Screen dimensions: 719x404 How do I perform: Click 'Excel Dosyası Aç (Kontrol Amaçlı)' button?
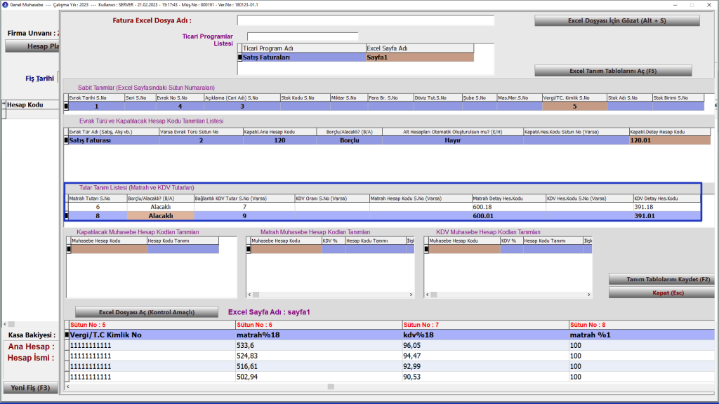[145, 312]
